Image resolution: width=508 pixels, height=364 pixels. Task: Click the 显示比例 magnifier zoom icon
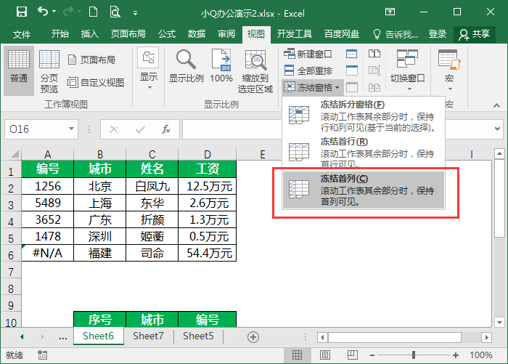click(x=187, y=67)
